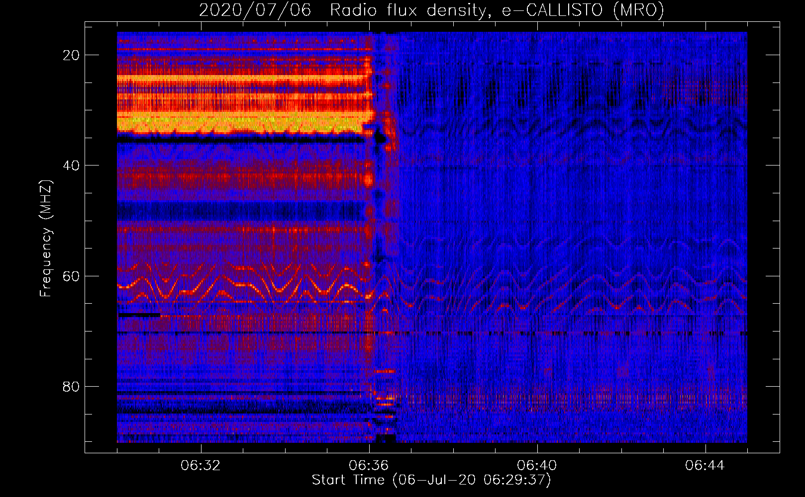Click the 80 frequency tick label
805x497 pixels.
[x=71, y=386]
